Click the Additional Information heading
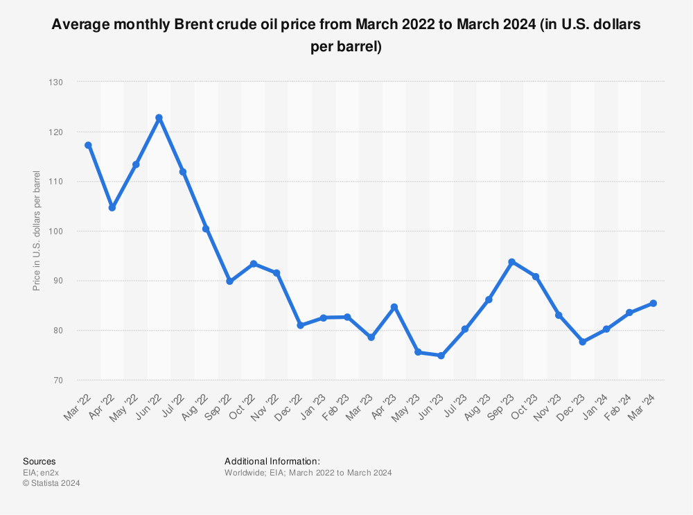Screen dimensions: 693x515 [272, 461]
